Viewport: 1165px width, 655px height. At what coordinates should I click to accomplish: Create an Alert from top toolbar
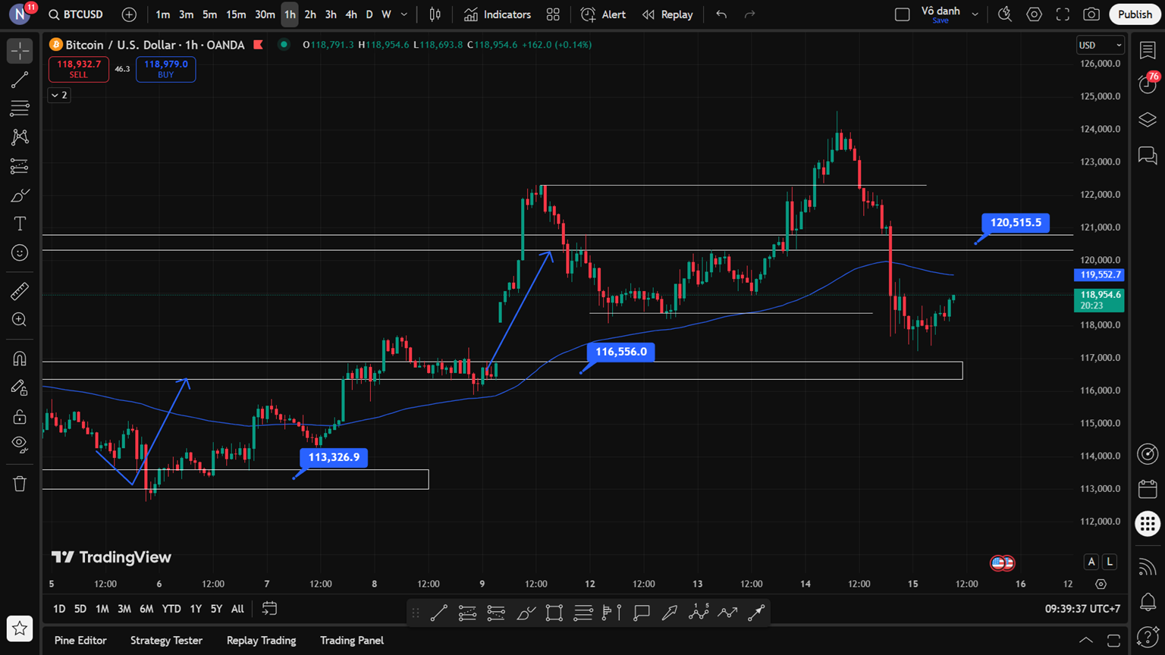pyautogui.click(x=604, y=14)
